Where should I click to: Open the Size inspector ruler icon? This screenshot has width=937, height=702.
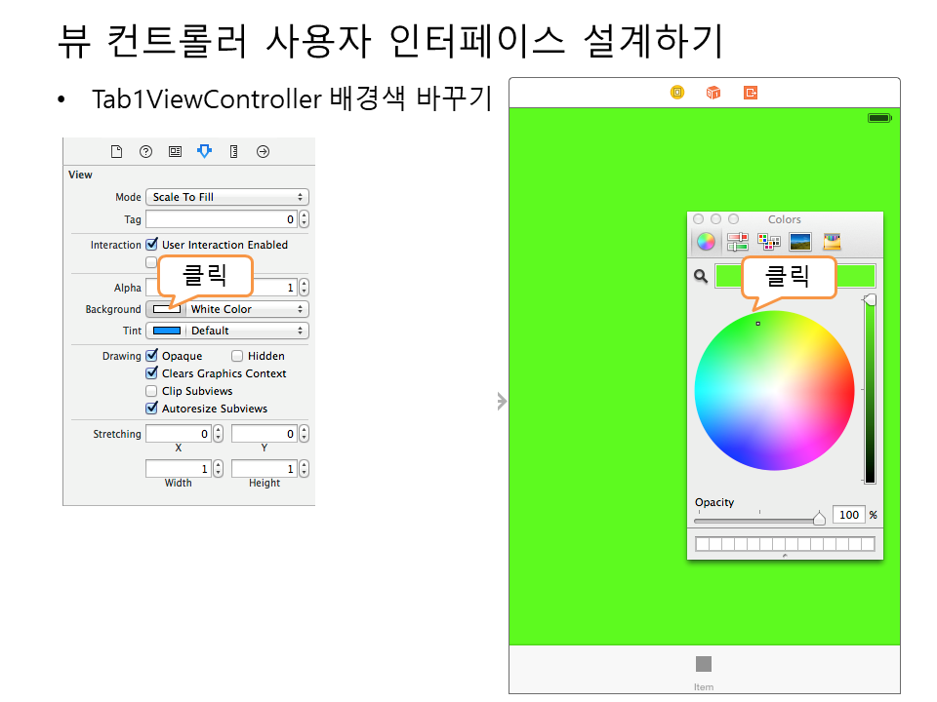[x=233, y=151]
